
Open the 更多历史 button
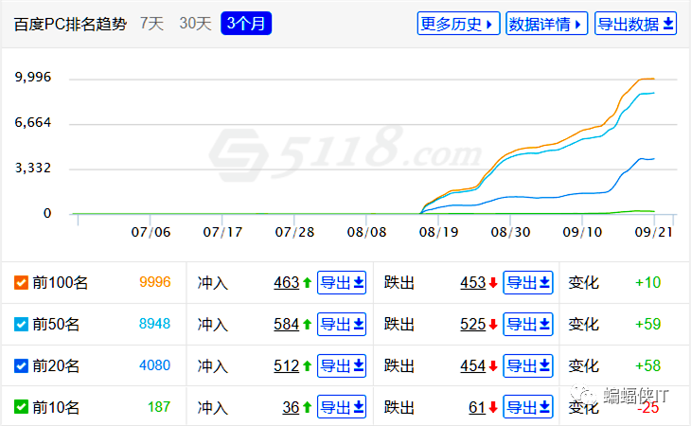(x=458, y=24)
